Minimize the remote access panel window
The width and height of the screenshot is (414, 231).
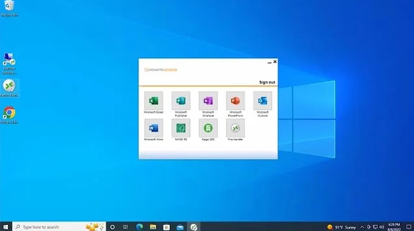pos(269,62)
